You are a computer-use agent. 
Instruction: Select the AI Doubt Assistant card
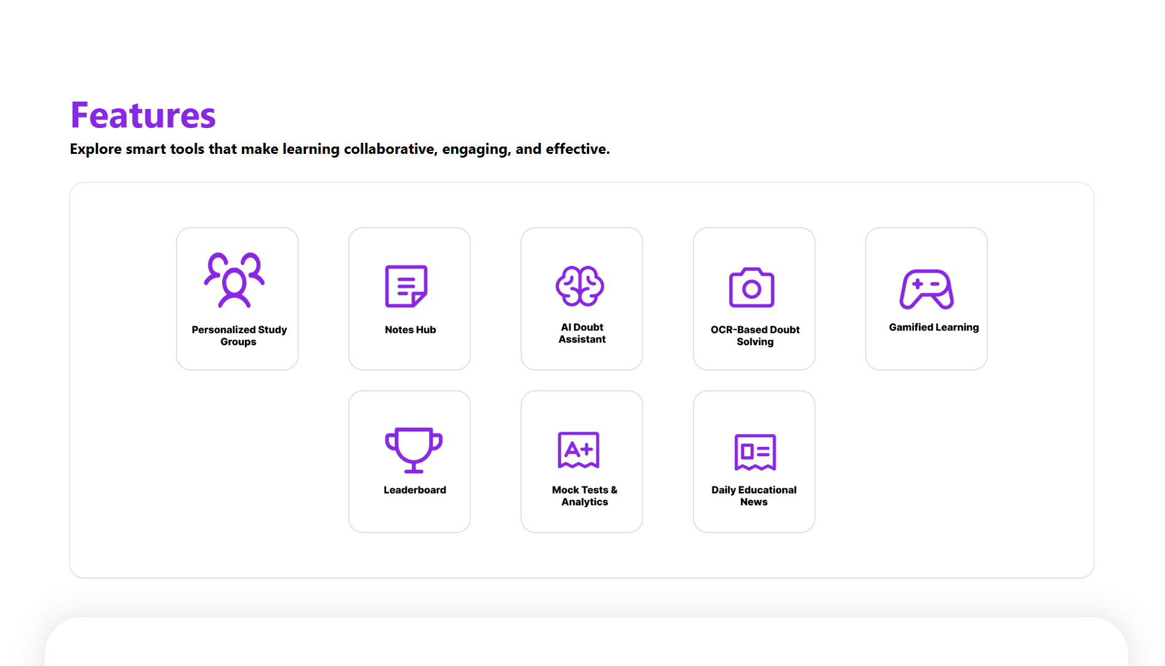pos(581,298)
